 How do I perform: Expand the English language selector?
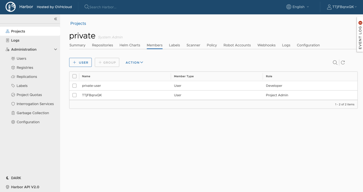tap(297, 7)
